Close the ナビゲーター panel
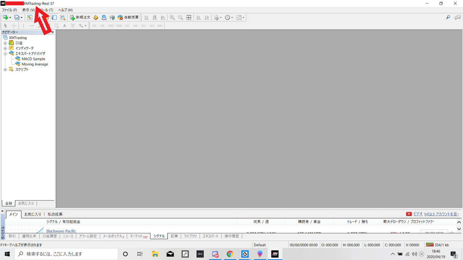 coord(52,32)
